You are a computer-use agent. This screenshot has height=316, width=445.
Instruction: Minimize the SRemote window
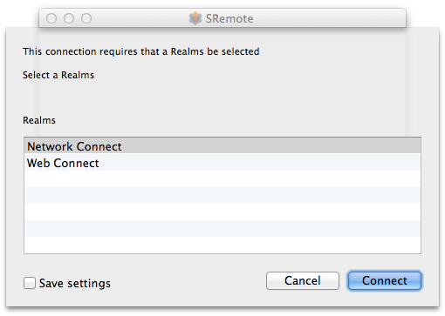pos(69,18)
